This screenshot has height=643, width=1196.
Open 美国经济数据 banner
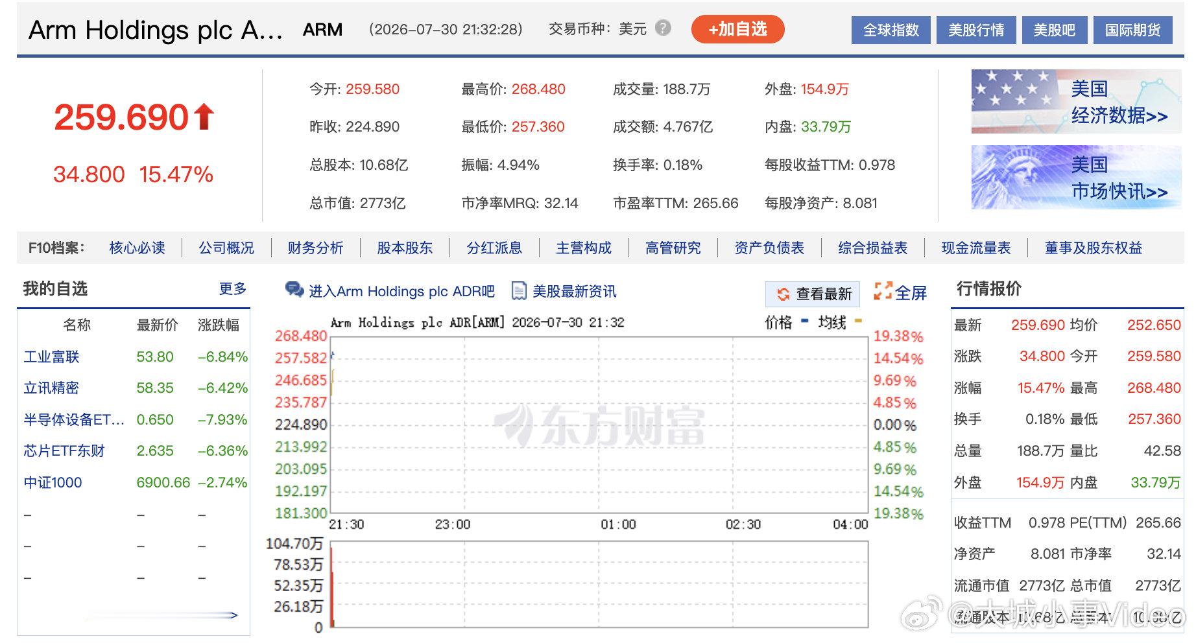pos(1076,102)
